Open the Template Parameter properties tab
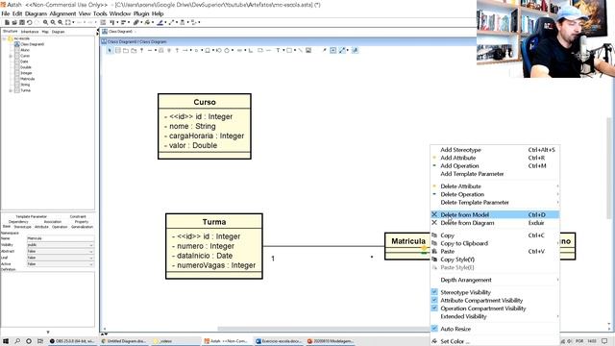The width and height of the screenshot is (615, 346). [x=32, y=216]
